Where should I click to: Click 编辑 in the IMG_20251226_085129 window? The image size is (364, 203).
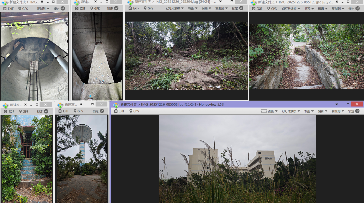(x=322, y=8)
